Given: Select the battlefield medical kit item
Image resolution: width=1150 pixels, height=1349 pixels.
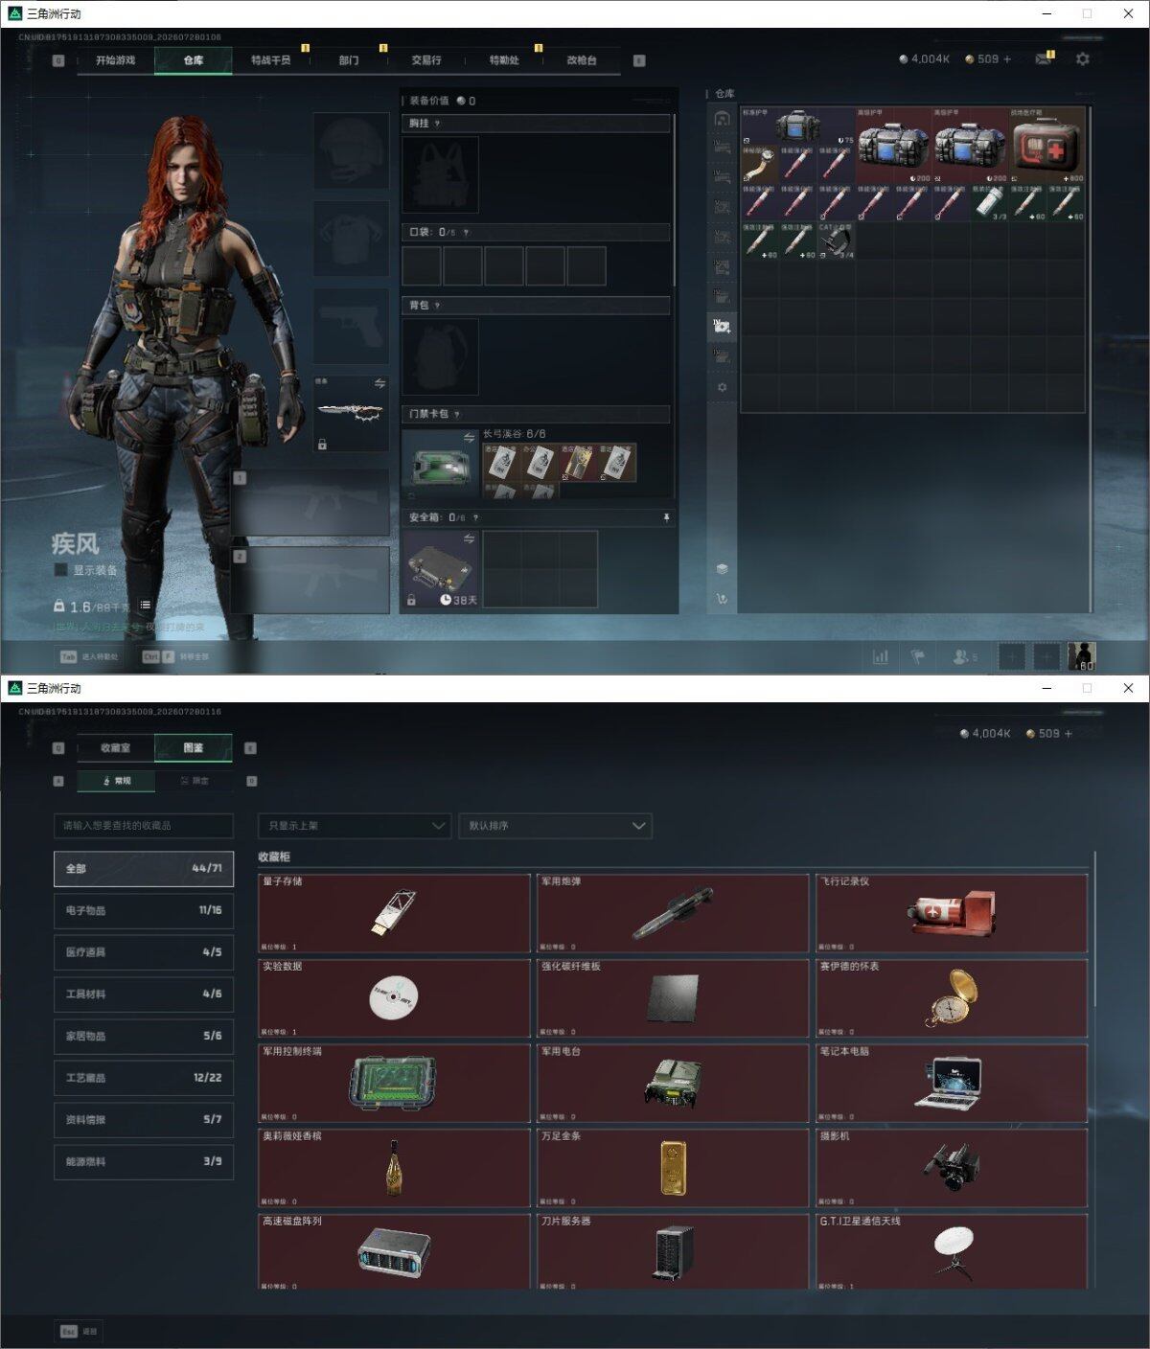Looking at the screenshot, I should (1046, 146).
